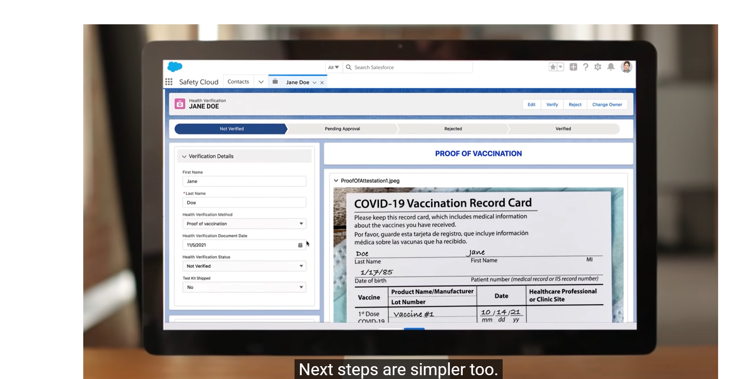Image resolution: width=741 pixels, height=379 pixels.
Task: Click the First Name field containing Jane
Action: [x=244, y=181]
